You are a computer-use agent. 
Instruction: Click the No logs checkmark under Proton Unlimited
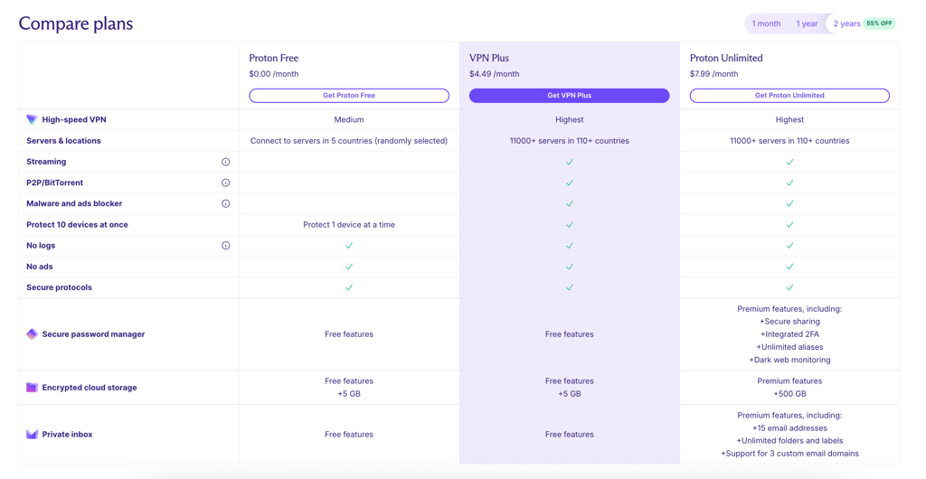point(789,246)
